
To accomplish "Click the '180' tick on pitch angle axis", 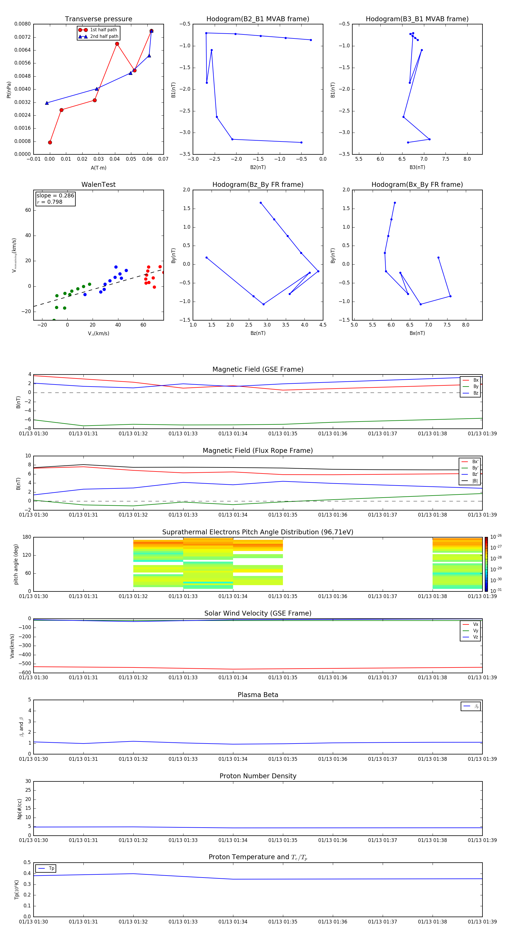I will click(27, 537).
